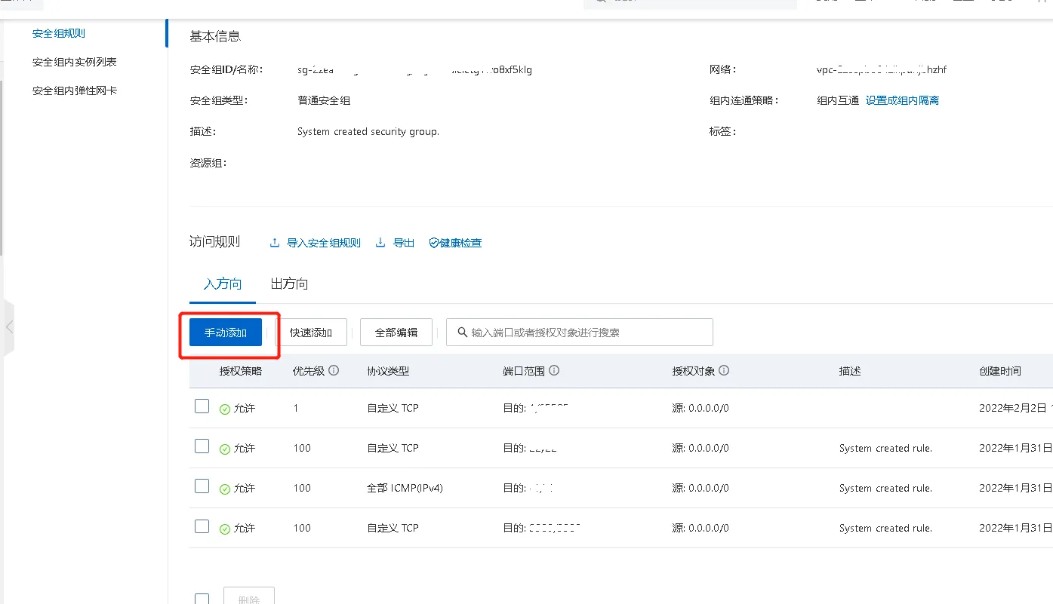1053x604 pixels.
Task: Click the 全部 ICMP(IPv4) protocol cell
Action: [x=405, y=488]
